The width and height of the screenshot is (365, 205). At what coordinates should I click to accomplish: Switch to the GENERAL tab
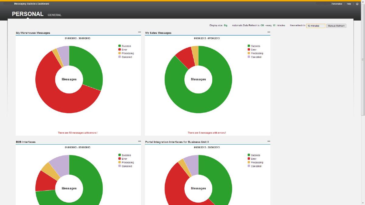pos(54,15)
